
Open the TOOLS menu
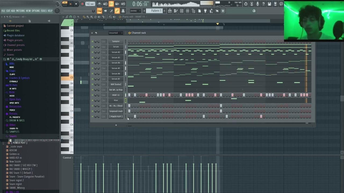click(x=44, y=11)
